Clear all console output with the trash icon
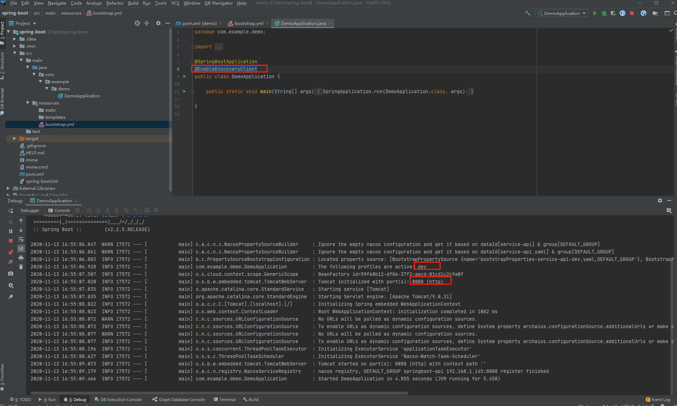The height and width of the screenshot is (406, 677). (21, 267)
